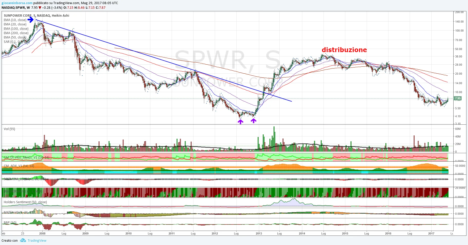Click the 50.0000 label on the ADX scale
This screenshot has height=245, width=468.
pos(460,166)
